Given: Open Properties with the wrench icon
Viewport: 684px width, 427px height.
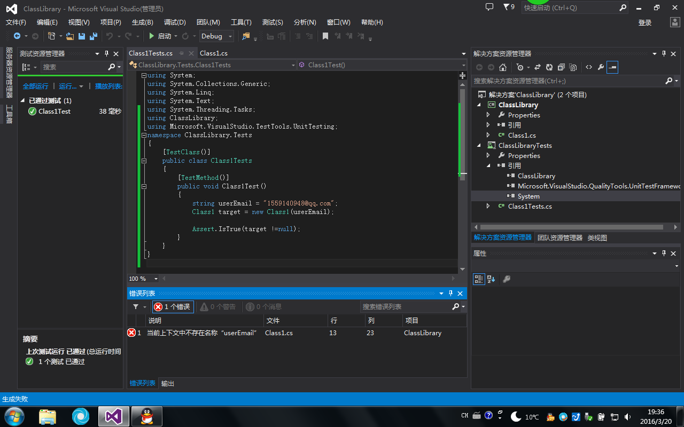Looking at the screenshot, I should tap(601, 67).
